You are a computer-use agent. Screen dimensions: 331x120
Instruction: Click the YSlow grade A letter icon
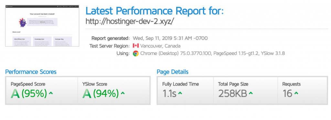(87, 94)
